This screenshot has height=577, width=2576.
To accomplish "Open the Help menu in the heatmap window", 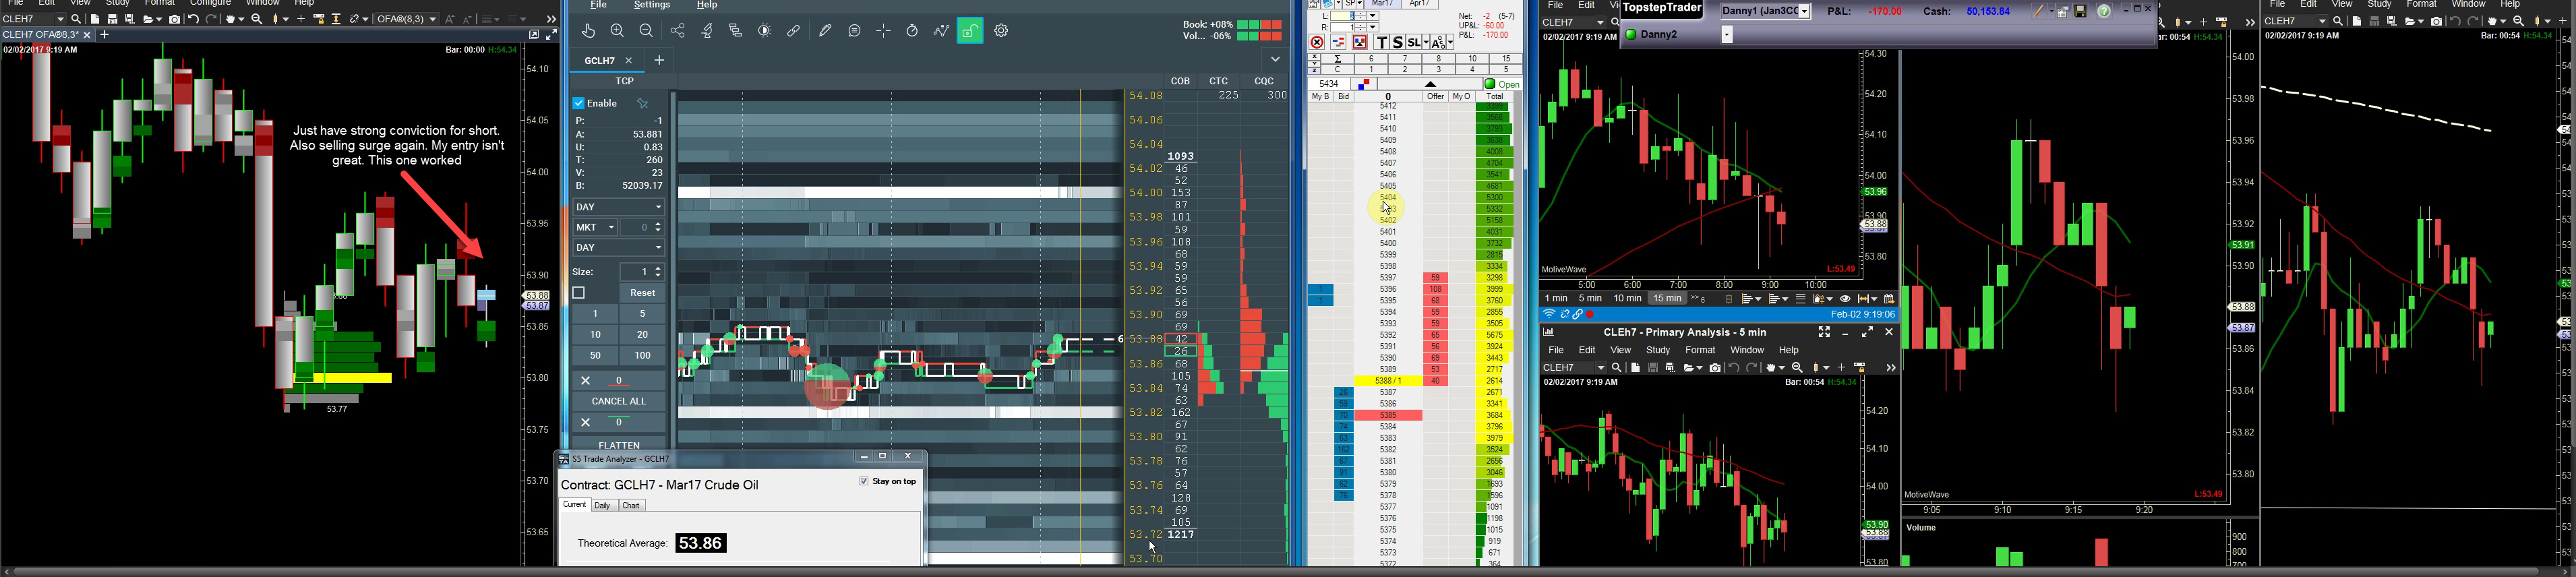I will pos(707,5).
